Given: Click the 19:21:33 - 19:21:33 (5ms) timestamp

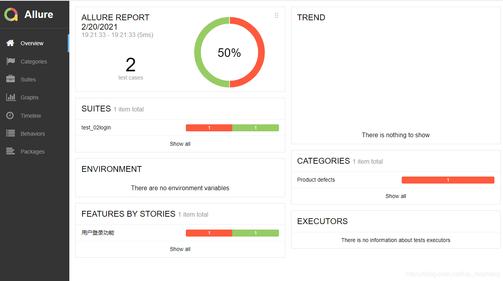Looking at the screenshot, I should [x=117, y=35].
